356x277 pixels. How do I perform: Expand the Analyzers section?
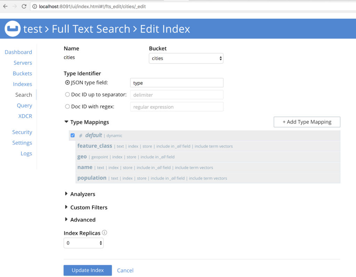tap(66, 194)
